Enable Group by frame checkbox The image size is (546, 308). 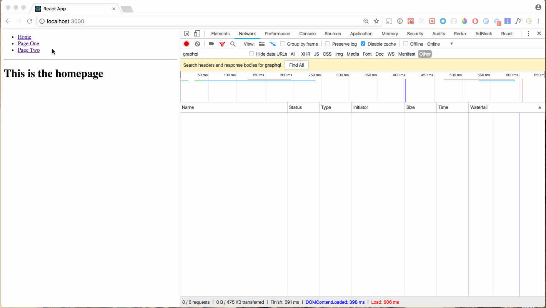tap(283, 44)
